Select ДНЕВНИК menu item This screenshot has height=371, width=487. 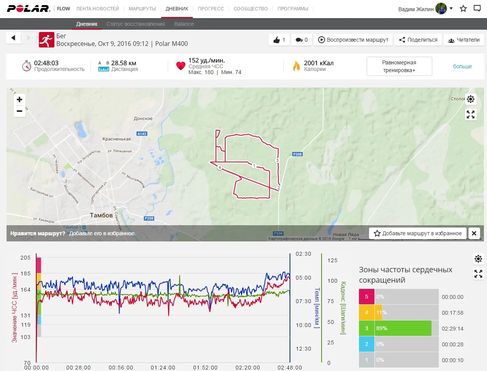pos(177,8)
